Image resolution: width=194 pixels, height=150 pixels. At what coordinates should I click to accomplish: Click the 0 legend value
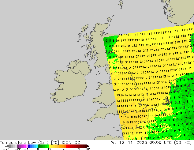coord(38,149)
